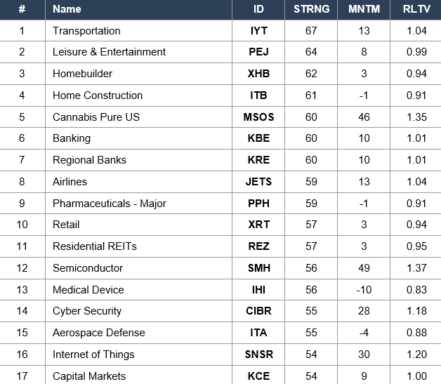Open the CIBR ticker symbol
This screenshot has width=441, height=384.
[x=258, y=311]
